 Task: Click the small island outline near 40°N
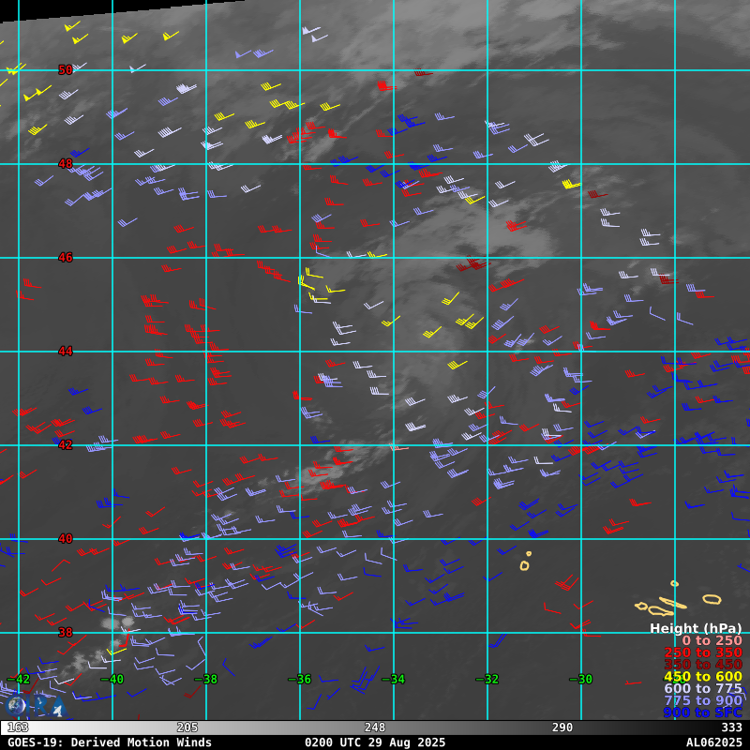[524, 565]
